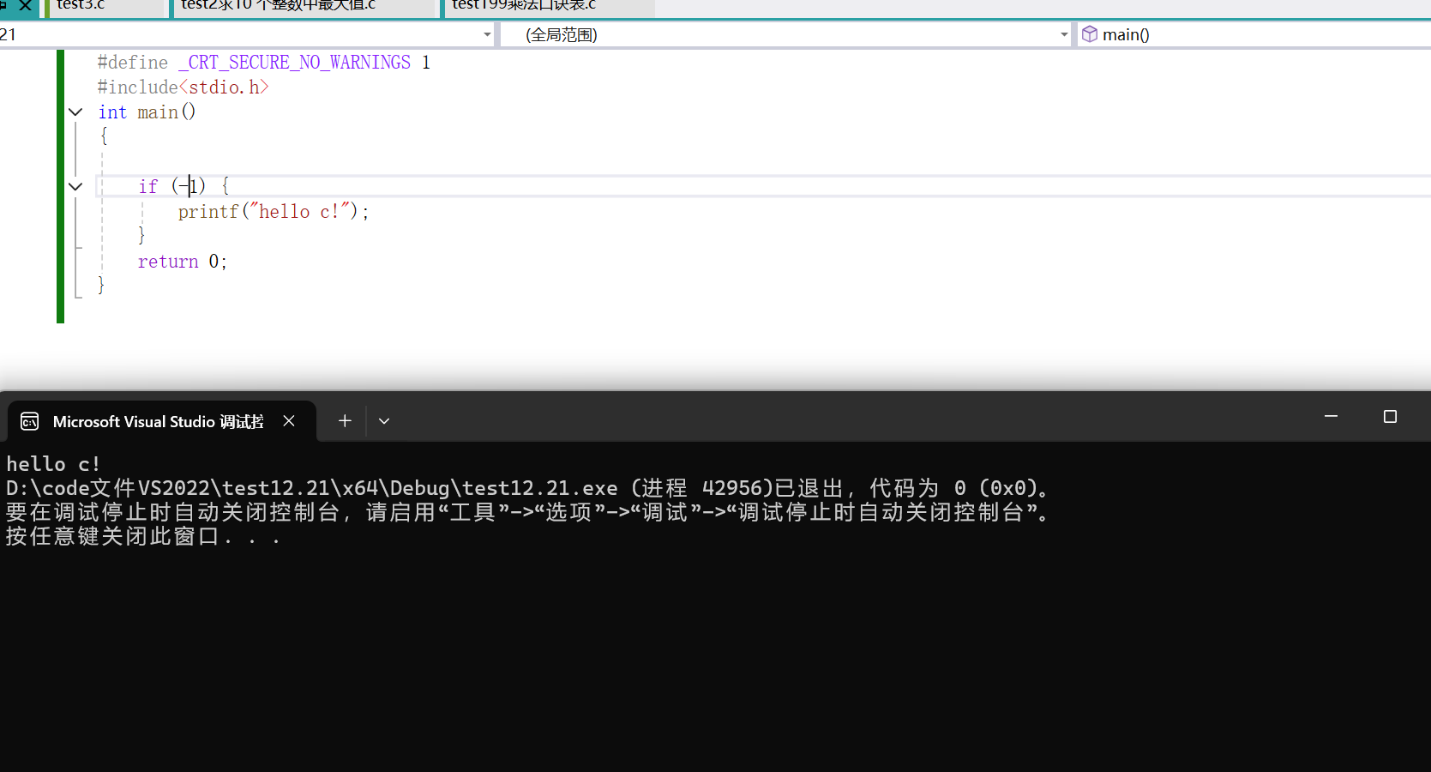1431x772 pixels.
Task: Open a new terminal tab with plus
Action: pyautogui.click(x=345, y=421)
